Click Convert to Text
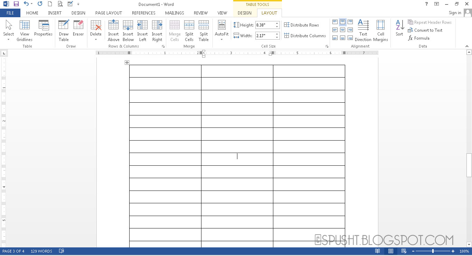This screenshot has width=472, height=256. click(425, 30)
